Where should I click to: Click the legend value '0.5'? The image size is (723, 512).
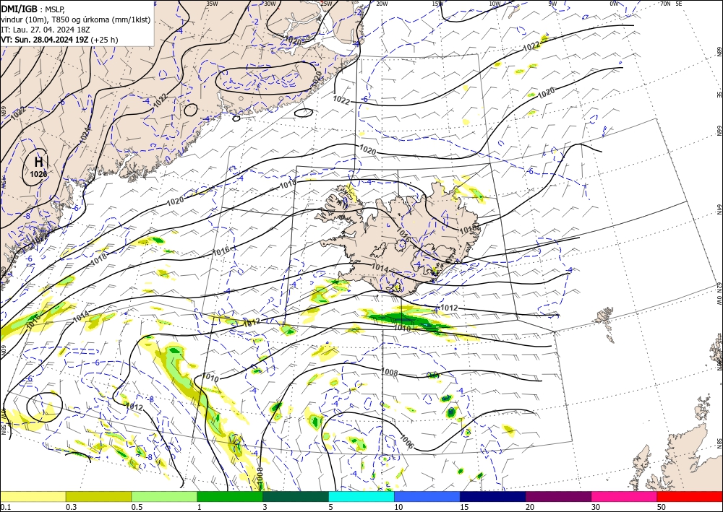click(137, 507)
